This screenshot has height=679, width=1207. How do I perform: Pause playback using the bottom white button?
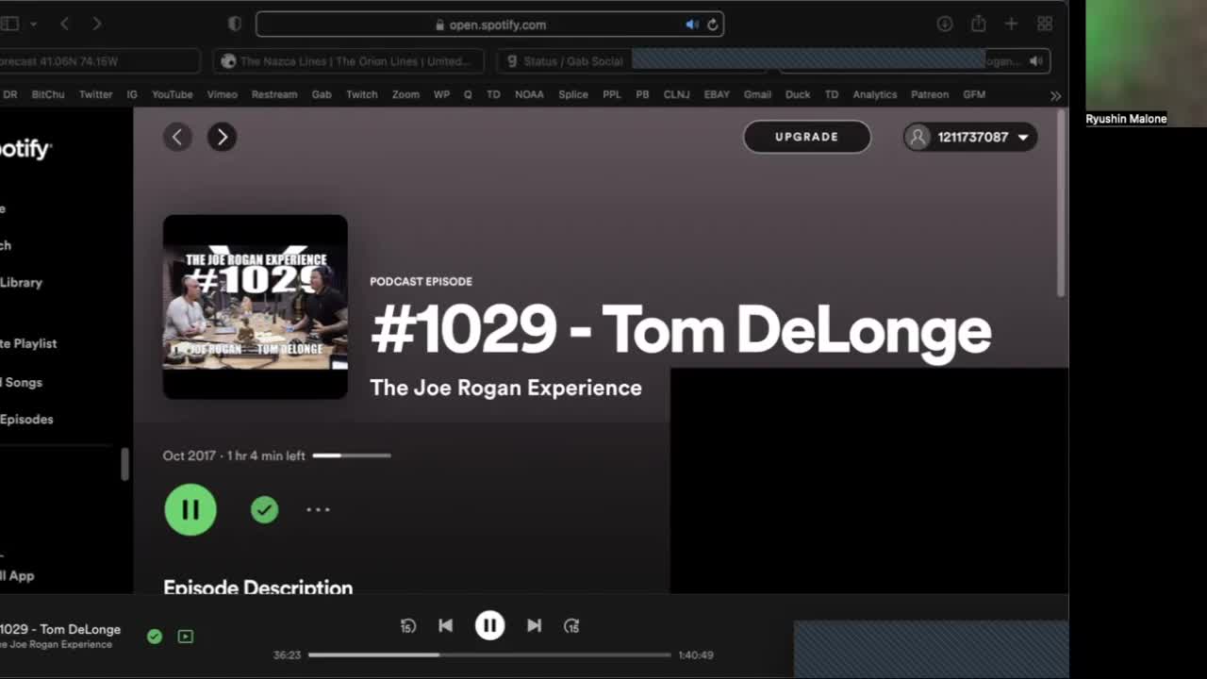tap(489, 625)
